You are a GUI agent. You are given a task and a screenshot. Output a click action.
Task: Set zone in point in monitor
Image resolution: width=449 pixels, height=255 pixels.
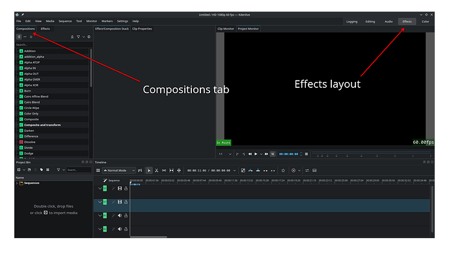[x=237, y=154]
